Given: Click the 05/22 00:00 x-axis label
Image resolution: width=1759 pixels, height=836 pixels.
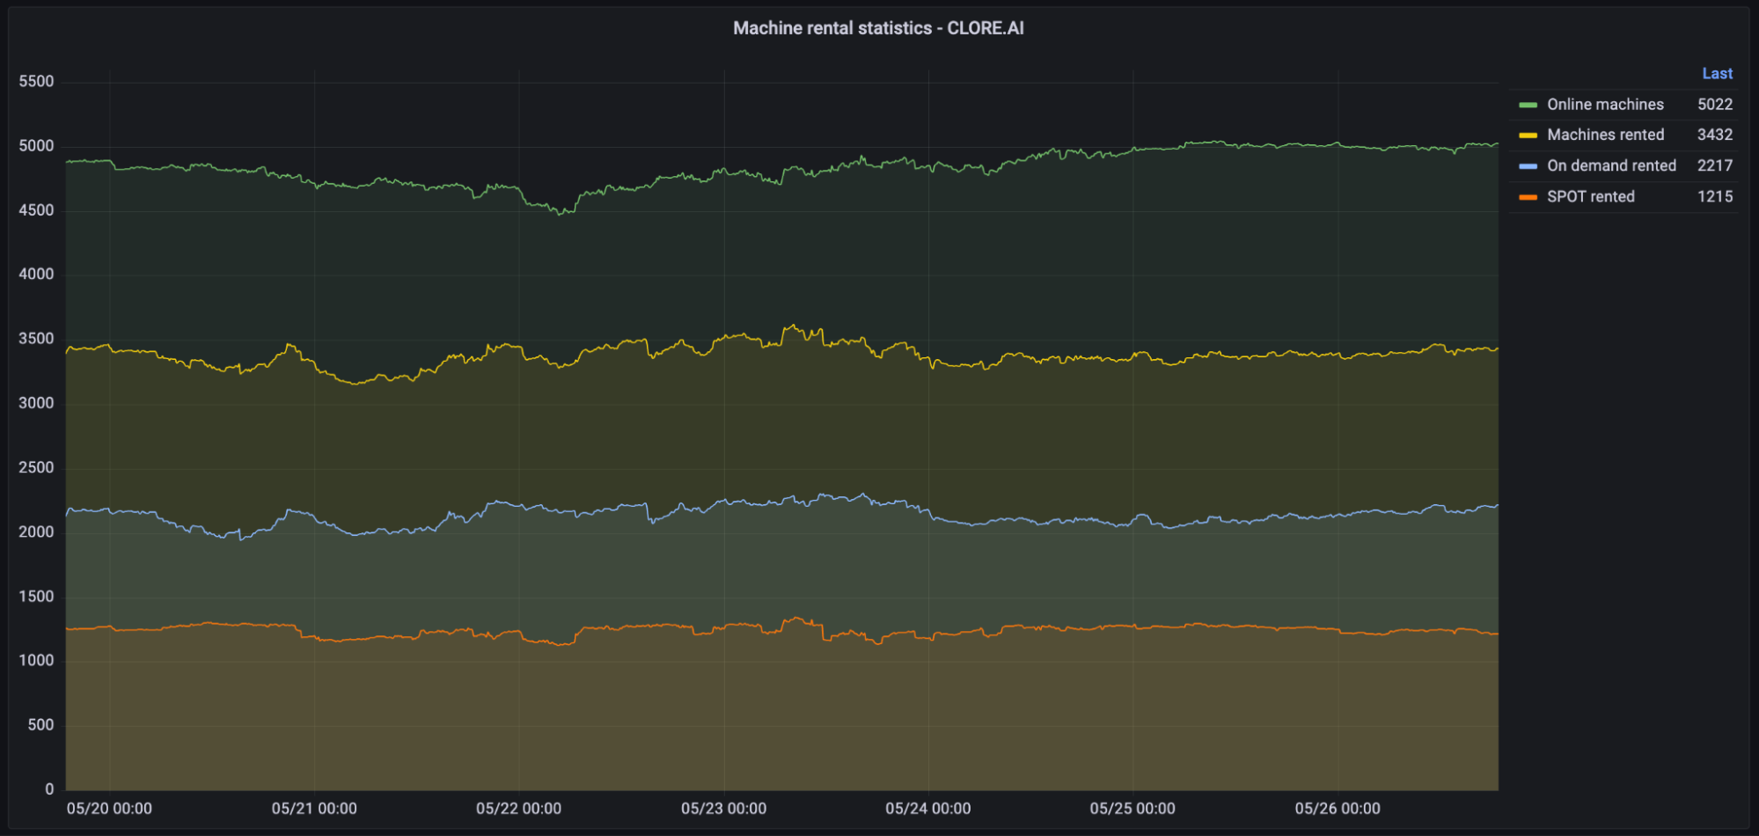Looking at the screenshot, I should pos(518,808).
